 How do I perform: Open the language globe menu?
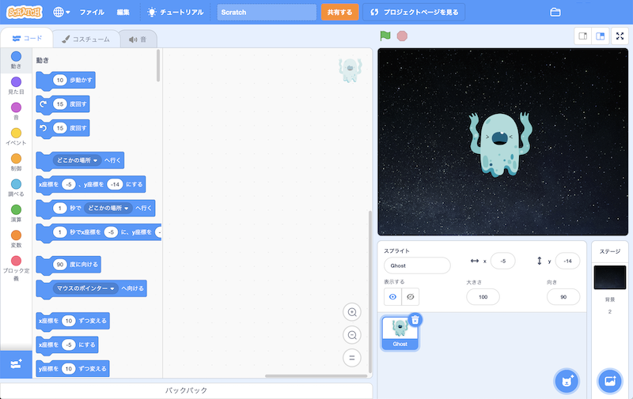(x=62, y=12)
